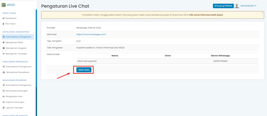
Task: Click the Manajemen Transaksi cart icon
Action: coord(4,54)
